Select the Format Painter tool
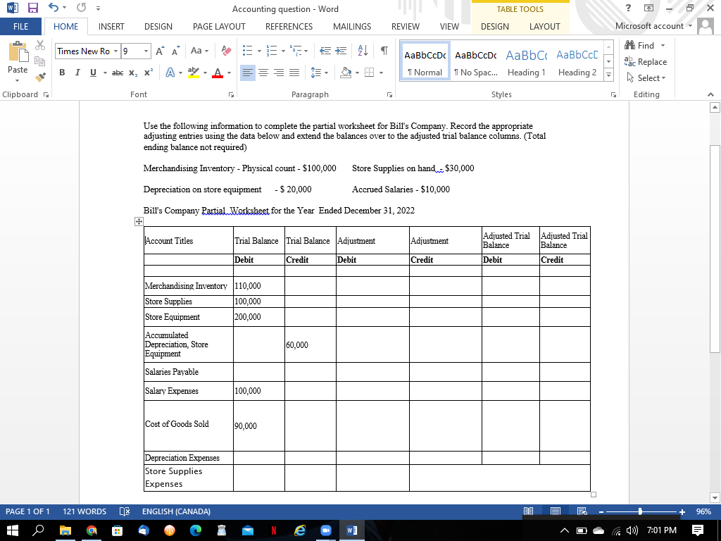Screen dimensions: 721x541 [40, 77]
